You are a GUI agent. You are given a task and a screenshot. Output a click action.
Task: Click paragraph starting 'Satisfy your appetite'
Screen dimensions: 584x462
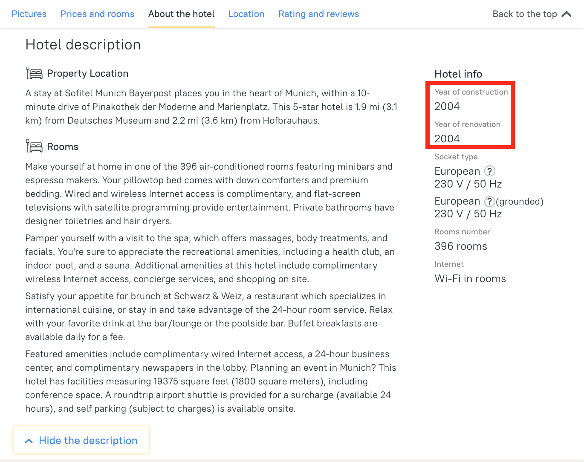[x=209, y=316]
